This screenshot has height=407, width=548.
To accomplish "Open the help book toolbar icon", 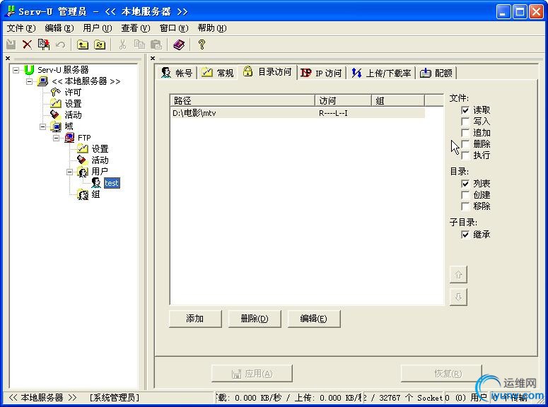I will click(x=179, y=45).
